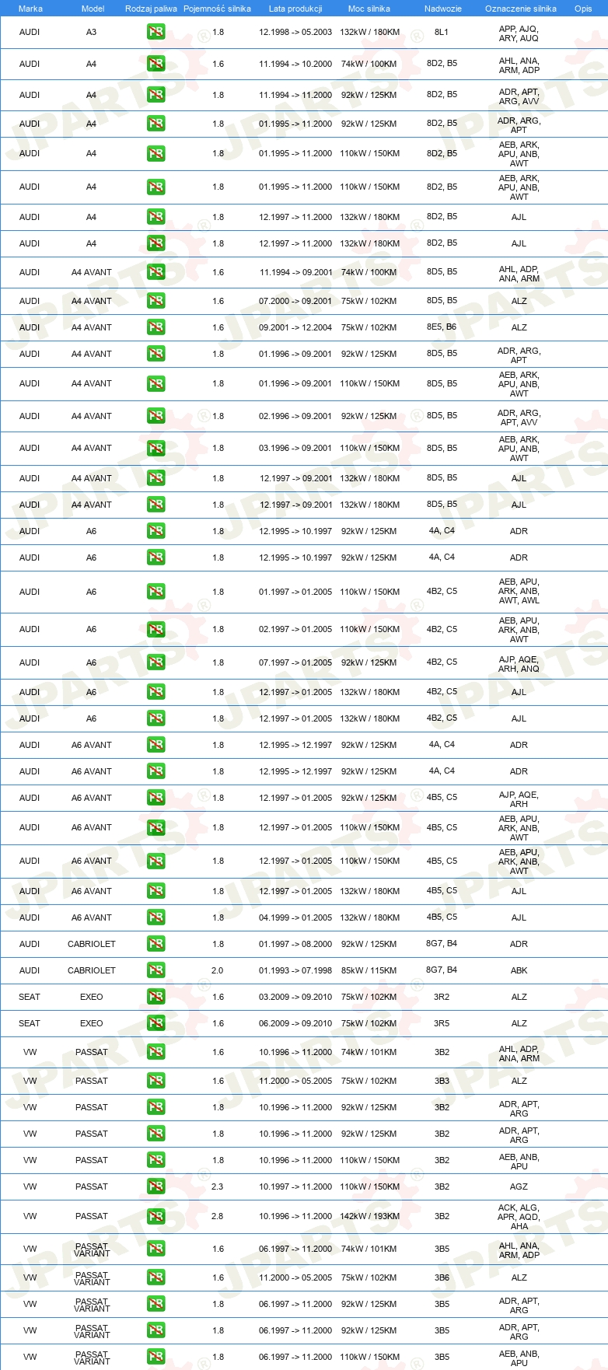The width and height of the screenshot is (608, 1370).
Task: Click fuel icon for AUDI A4 1.6 74kW
Action: [x=155, y=64]
